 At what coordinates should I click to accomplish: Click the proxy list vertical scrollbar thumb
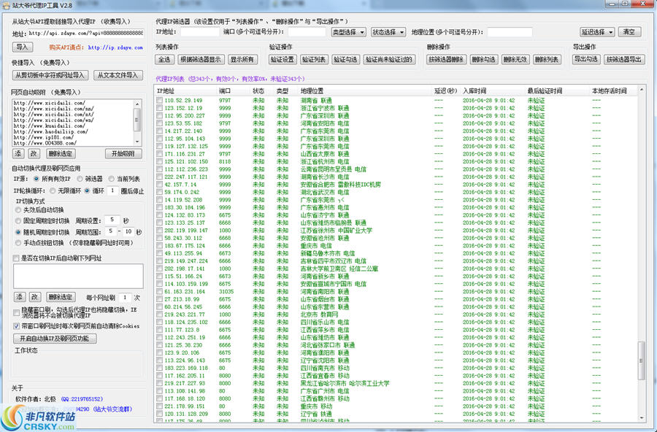click(641, 360)
